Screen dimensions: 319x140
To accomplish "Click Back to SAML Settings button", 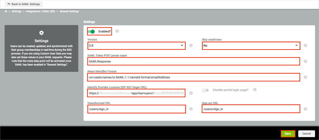I will [x=24, y=4].
